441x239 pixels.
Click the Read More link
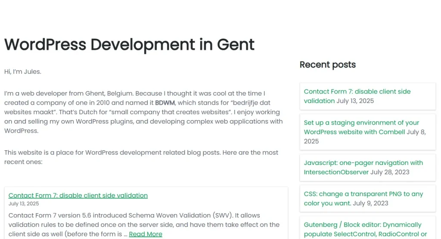click(x=146, y=234)
